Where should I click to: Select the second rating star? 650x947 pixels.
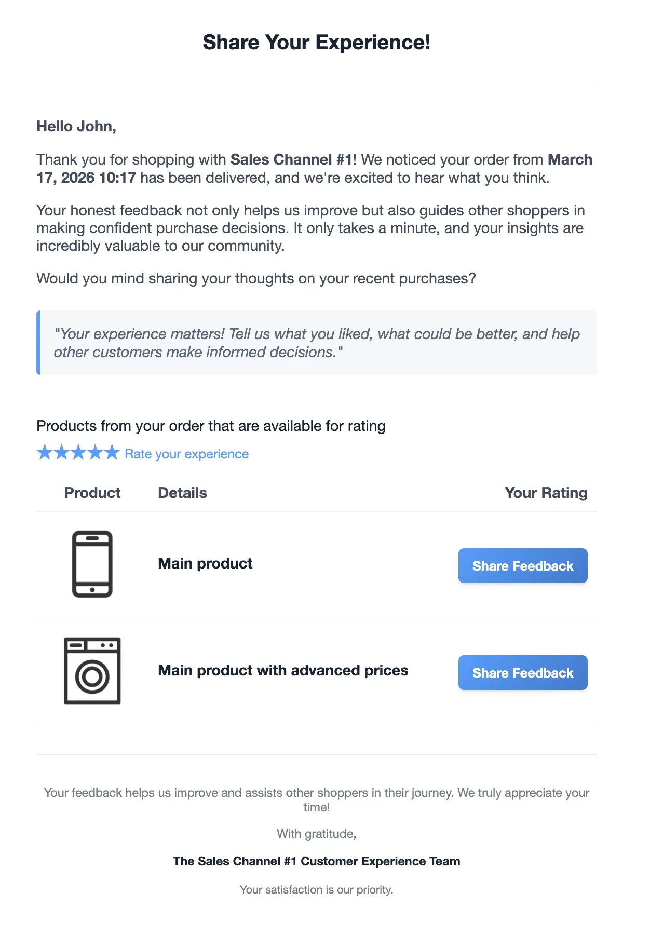click(61, 453)
